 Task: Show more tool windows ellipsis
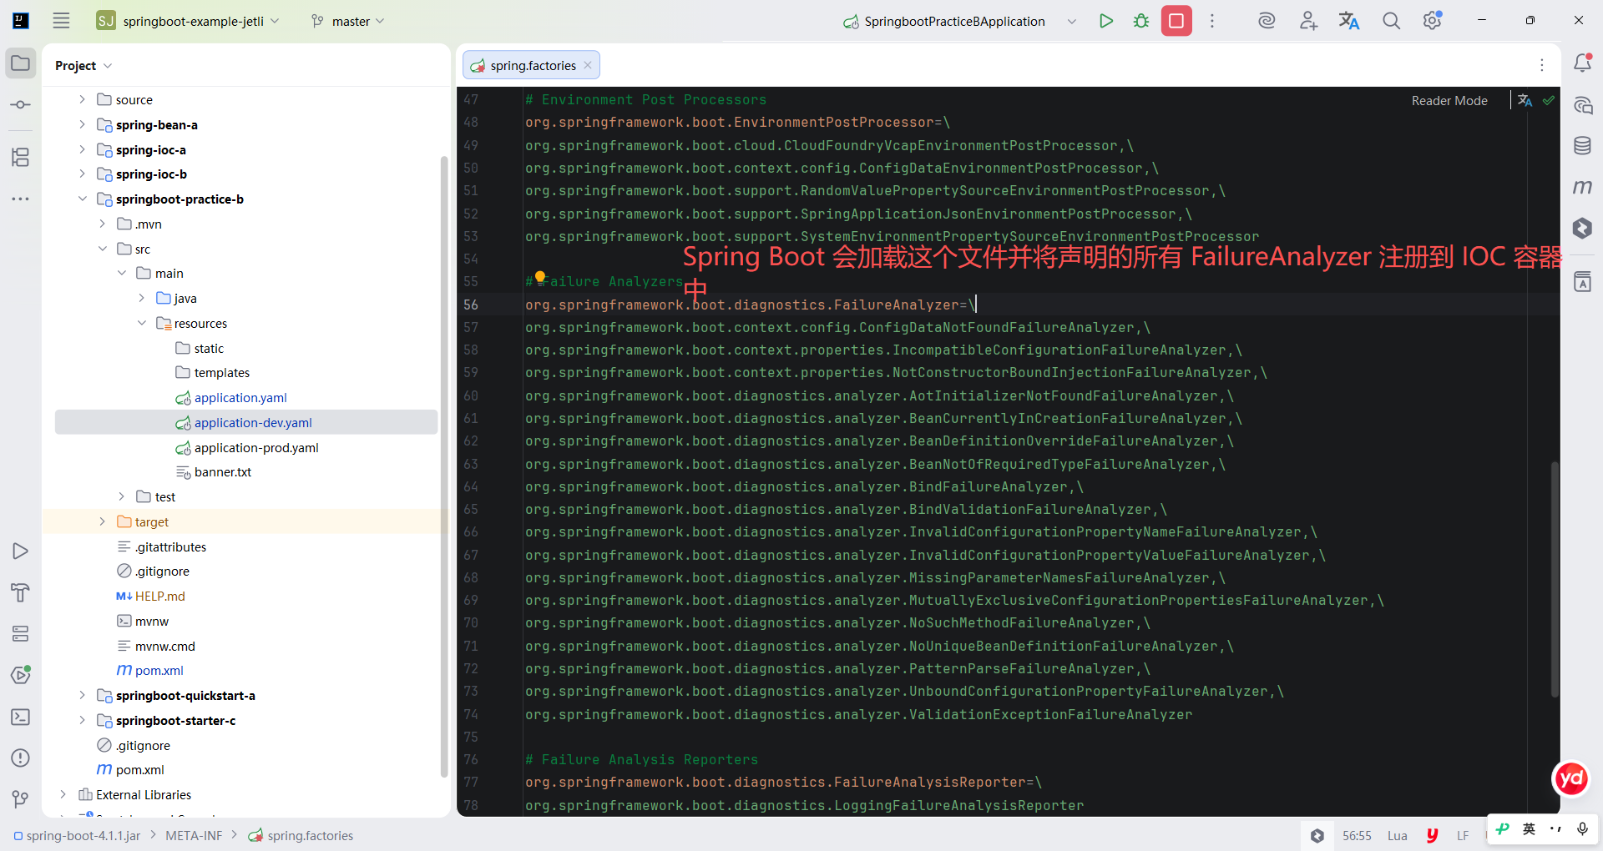click(x=21, y=199)
